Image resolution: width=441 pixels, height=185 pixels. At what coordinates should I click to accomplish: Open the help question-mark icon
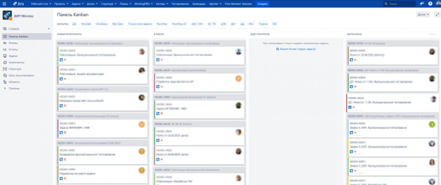click(430, 4)
